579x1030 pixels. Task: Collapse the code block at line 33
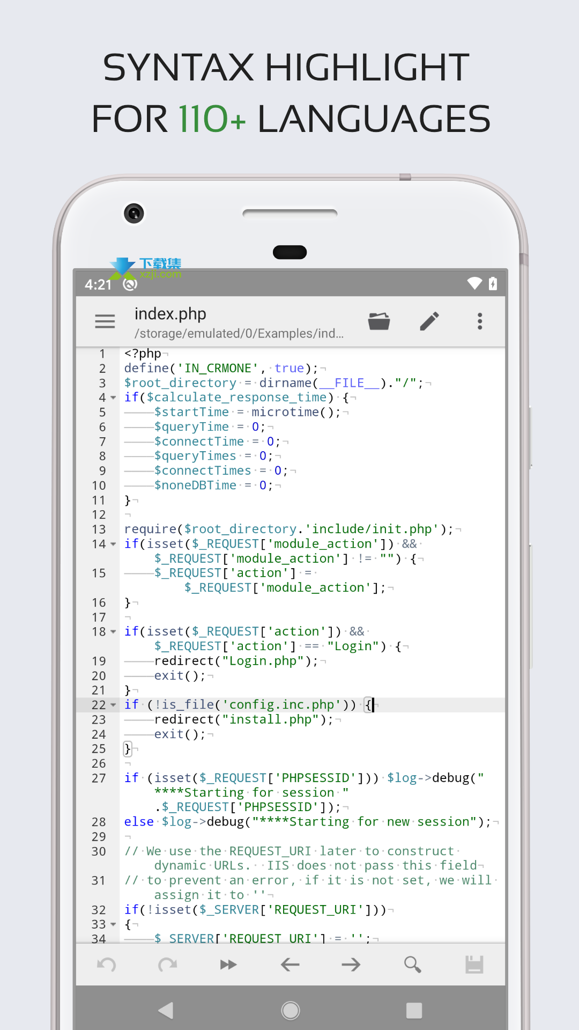point(113,924)
